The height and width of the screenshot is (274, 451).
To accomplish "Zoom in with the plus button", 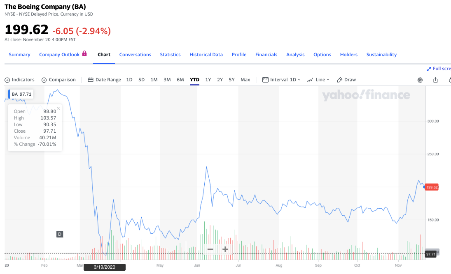I will (x=225, y=249).
